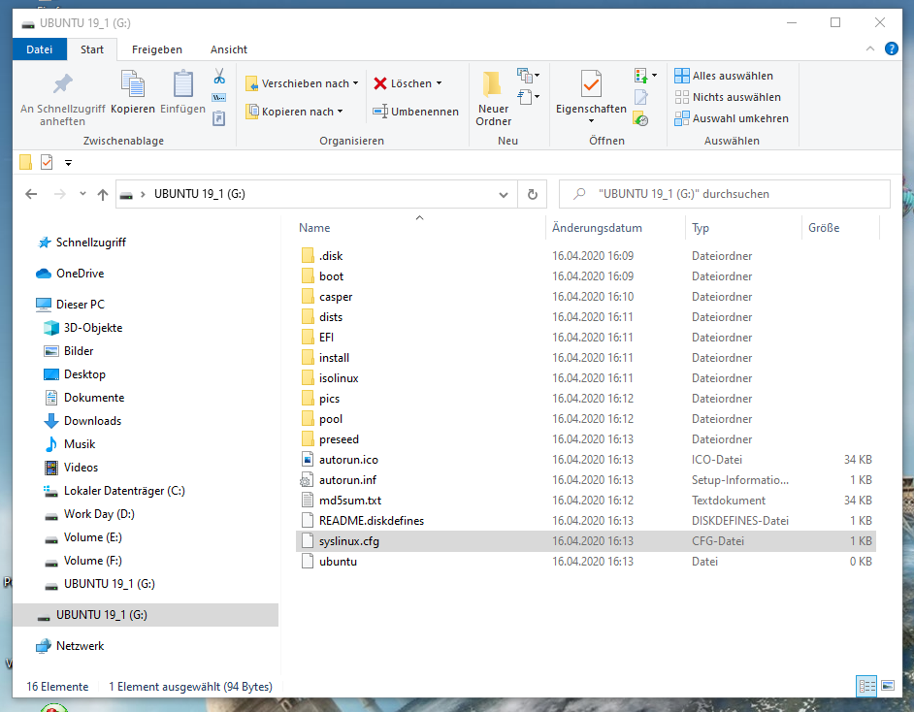Go up one folder level

(x=103, y=194)
